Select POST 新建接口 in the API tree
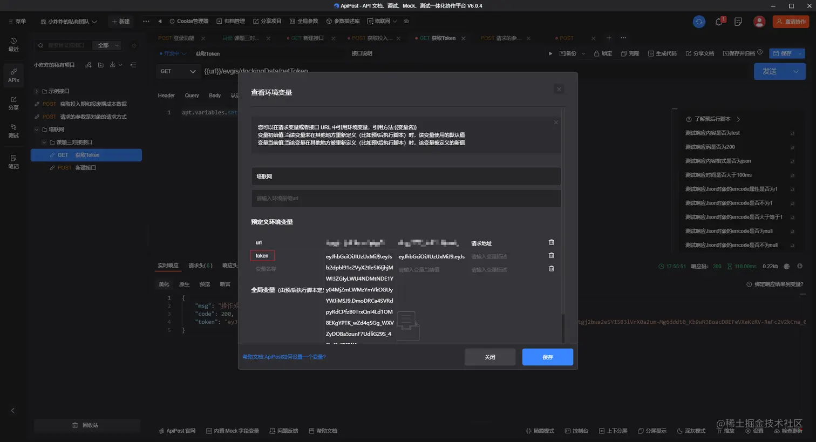 coord(86,168)
